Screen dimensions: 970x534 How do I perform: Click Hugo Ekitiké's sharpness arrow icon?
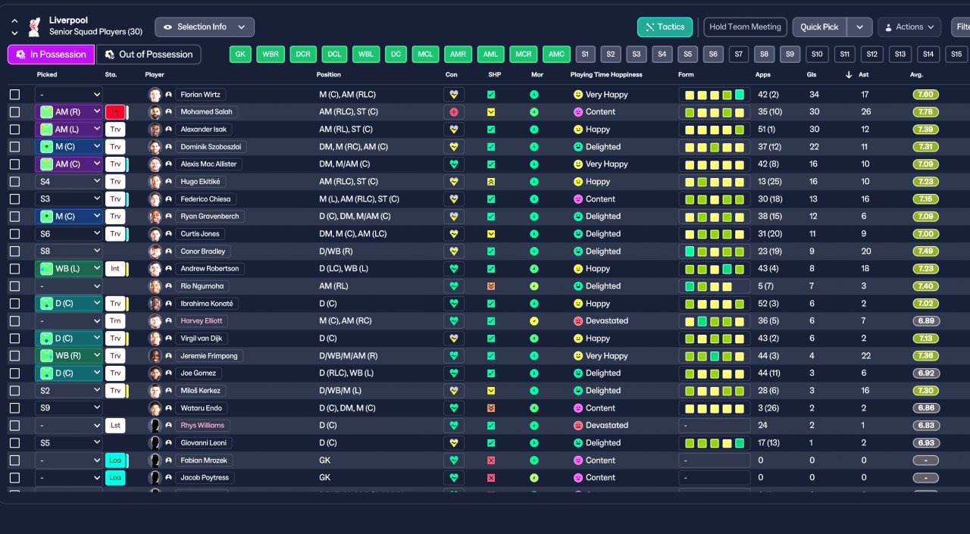(491, 182)
